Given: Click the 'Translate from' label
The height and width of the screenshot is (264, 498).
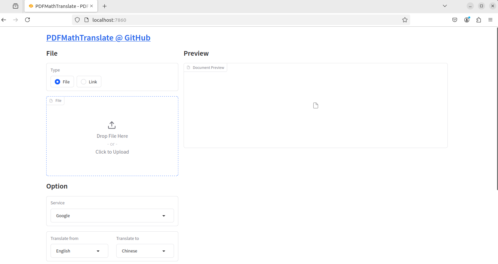Looking at the screenshot, I should coord(64,238).
